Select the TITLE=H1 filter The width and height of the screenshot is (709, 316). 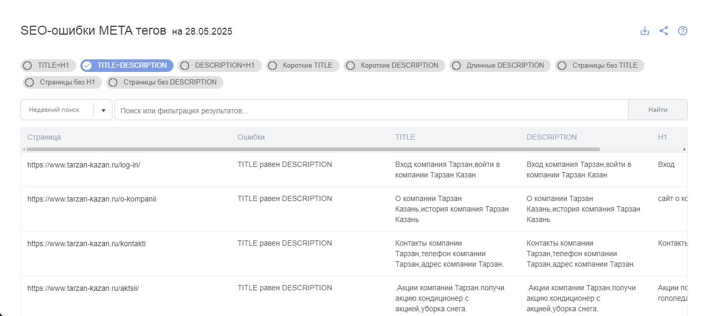coord(48,66)
